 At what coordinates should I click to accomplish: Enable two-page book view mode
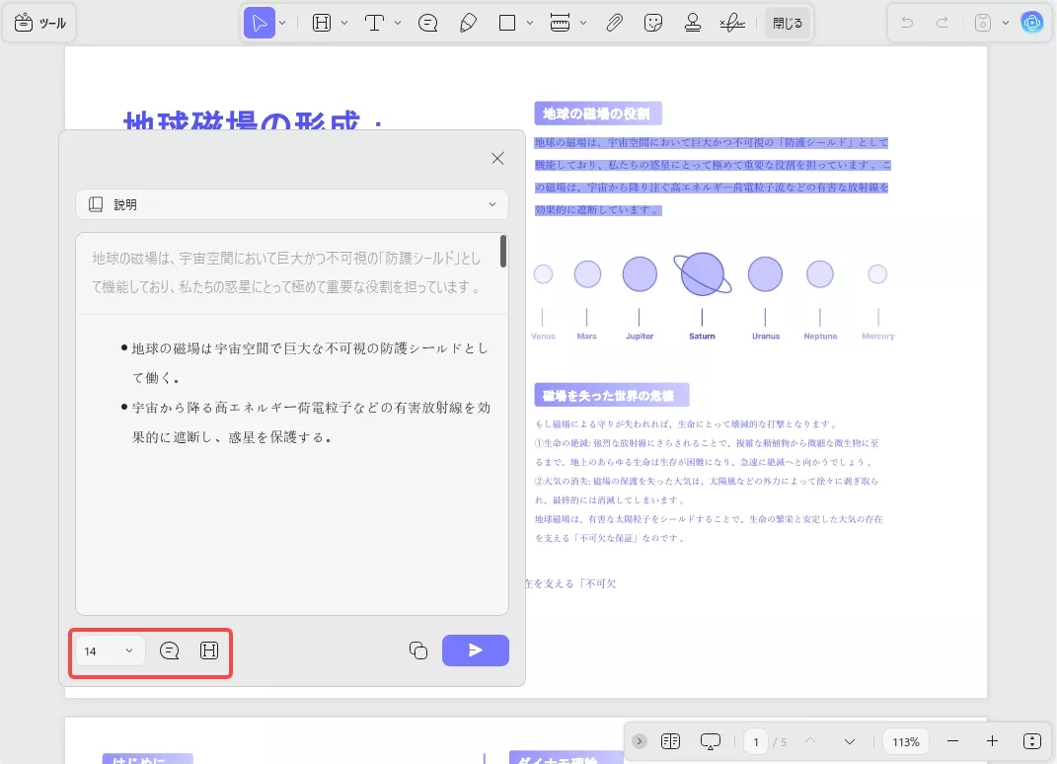672,740
